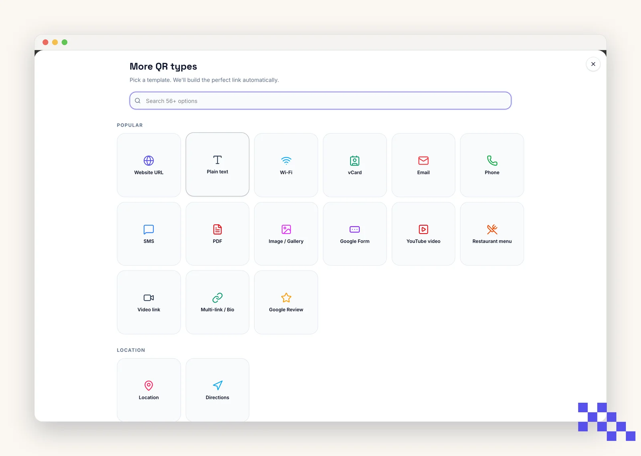Select the Website URL globe icon
Image resolution: width=641 pixels, height=456 pixels.
[149, 161]
